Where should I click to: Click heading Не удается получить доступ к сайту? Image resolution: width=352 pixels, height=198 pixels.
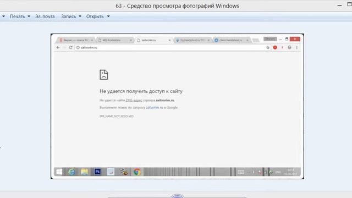(x=141, y=91)
